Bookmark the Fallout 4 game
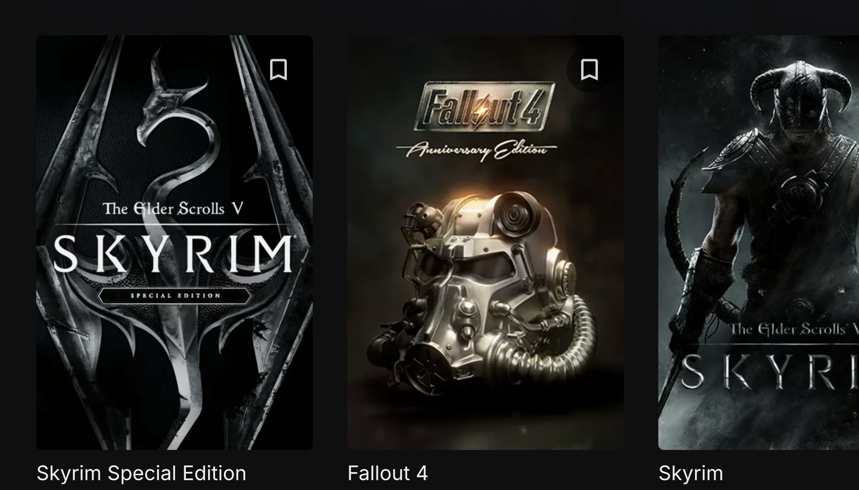Screen dimensions: 859x490 (589, 69)
